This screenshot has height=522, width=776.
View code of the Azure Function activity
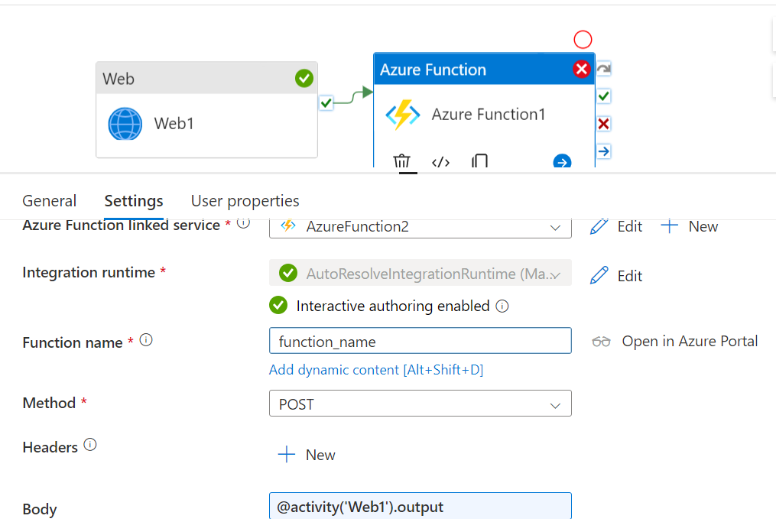(440, 162)
